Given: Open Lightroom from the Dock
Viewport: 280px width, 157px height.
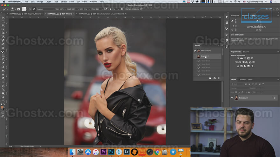Looking at the screenshot, I should [126, 152].
